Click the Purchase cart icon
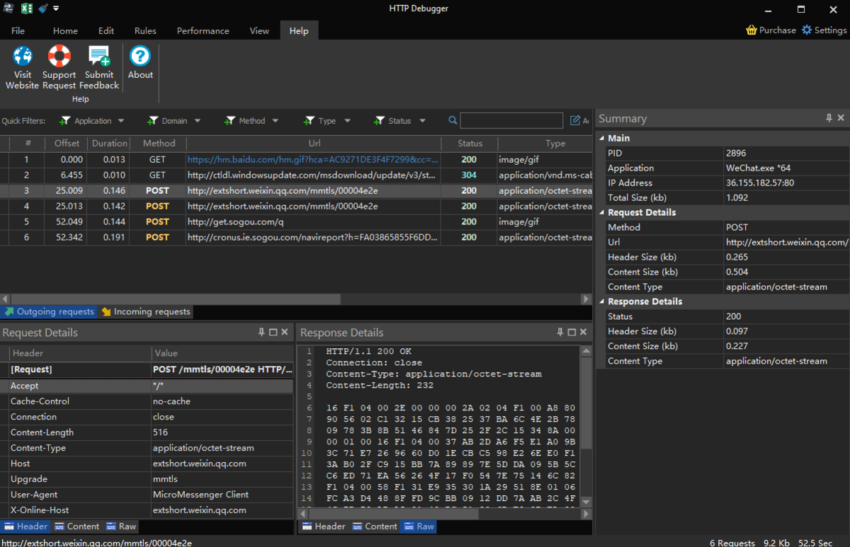The height and width of the screenshot is (547, 850). click(x=752, y=30)
